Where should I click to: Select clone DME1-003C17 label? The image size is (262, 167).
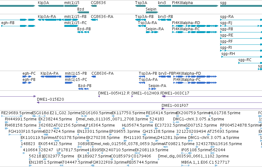tap(175, 93)
